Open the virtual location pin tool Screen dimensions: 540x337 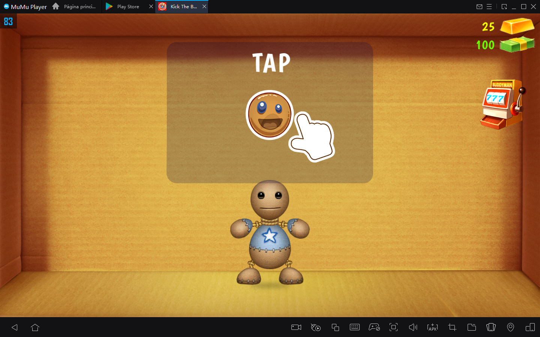(x=510, y=327)
